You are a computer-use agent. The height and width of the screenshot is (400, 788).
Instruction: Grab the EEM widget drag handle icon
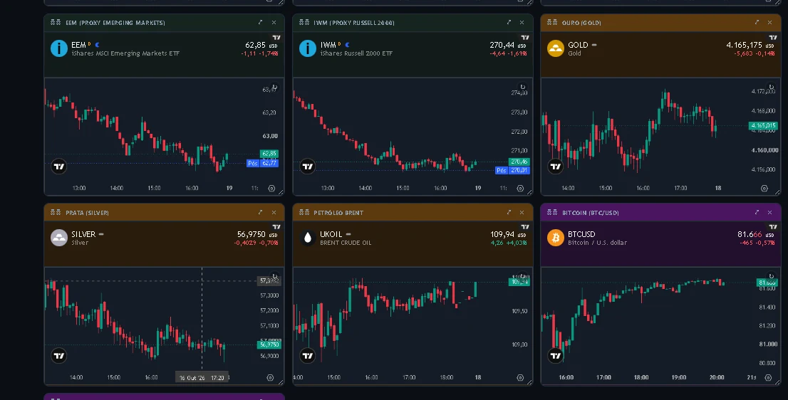56,22
